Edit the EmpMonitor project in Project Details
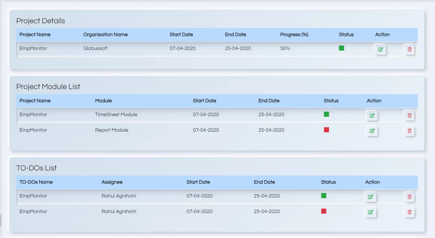Image resolution: width=435 pixels, height=238 pixels. click(381, 50)
